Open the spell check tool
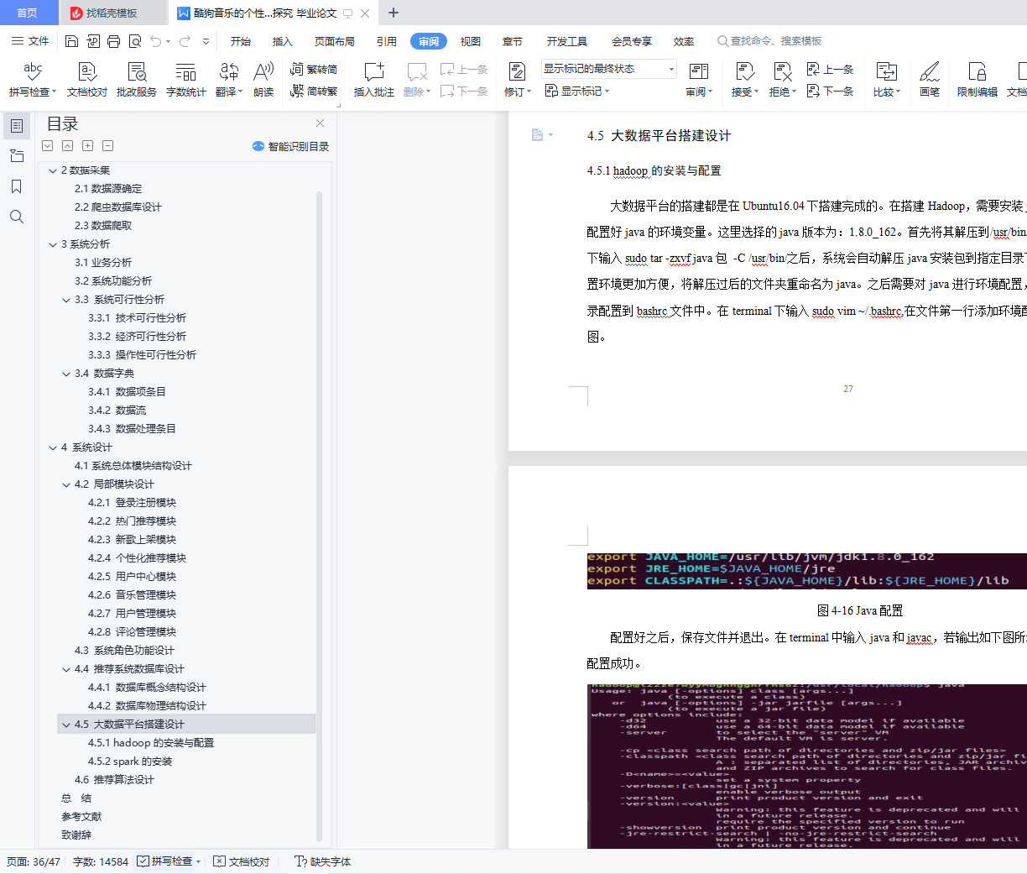 click(33, 80)
